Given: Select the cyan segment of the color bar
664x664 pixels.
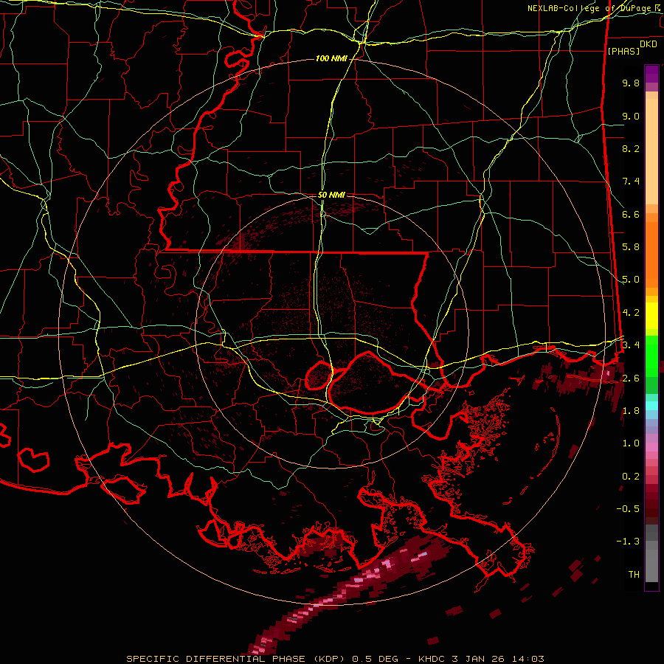Looking at the screenshot, I should [651, 406].
